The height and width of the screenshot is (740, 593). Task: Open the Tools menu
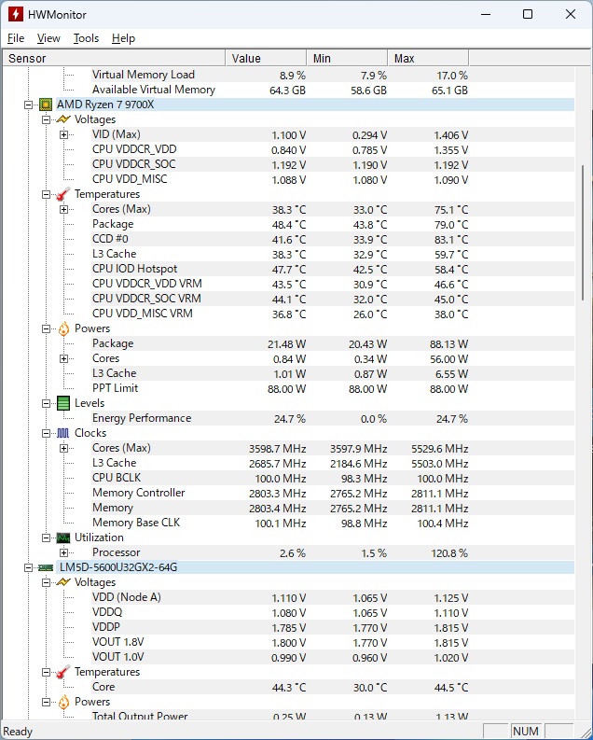87,38
